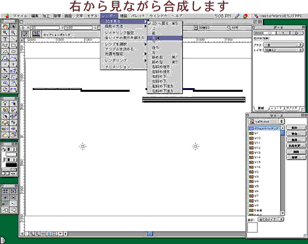
Task: Click the first button in the resource palette
Action: tap(296, 128)
